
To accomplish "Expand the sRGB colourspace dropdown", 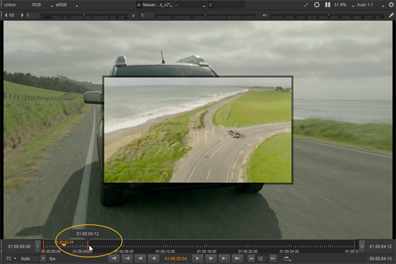I will [x=66, y=5].
